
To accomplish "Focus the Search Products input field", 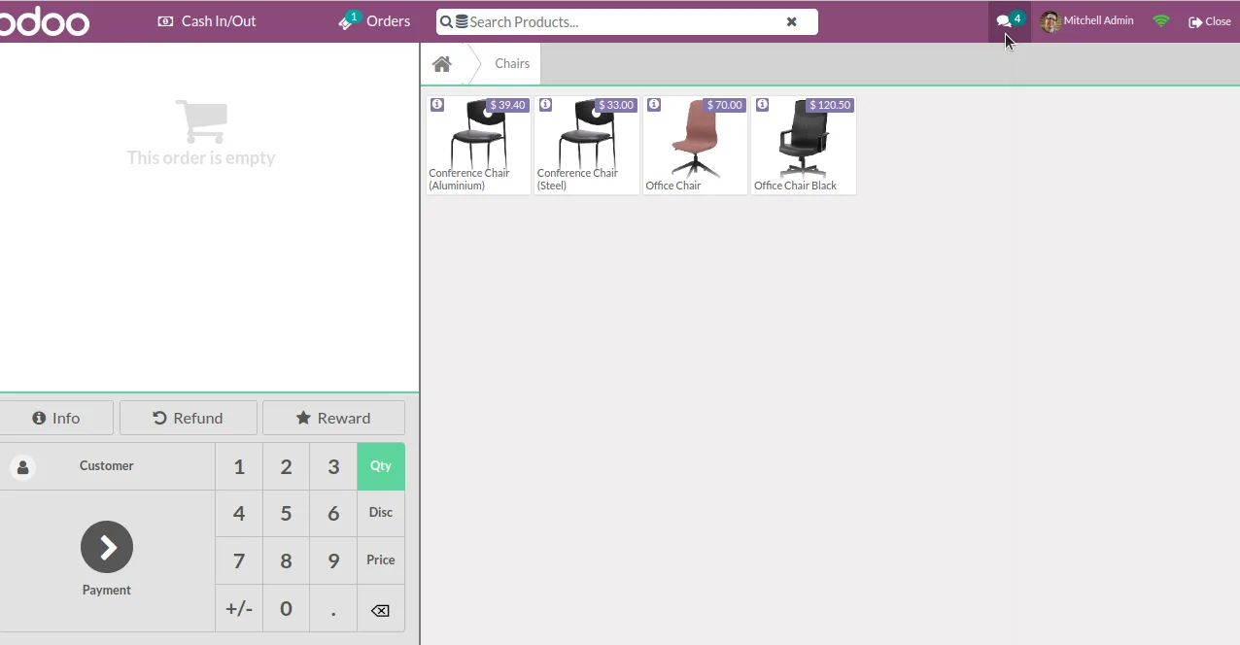I will point(625,21).
